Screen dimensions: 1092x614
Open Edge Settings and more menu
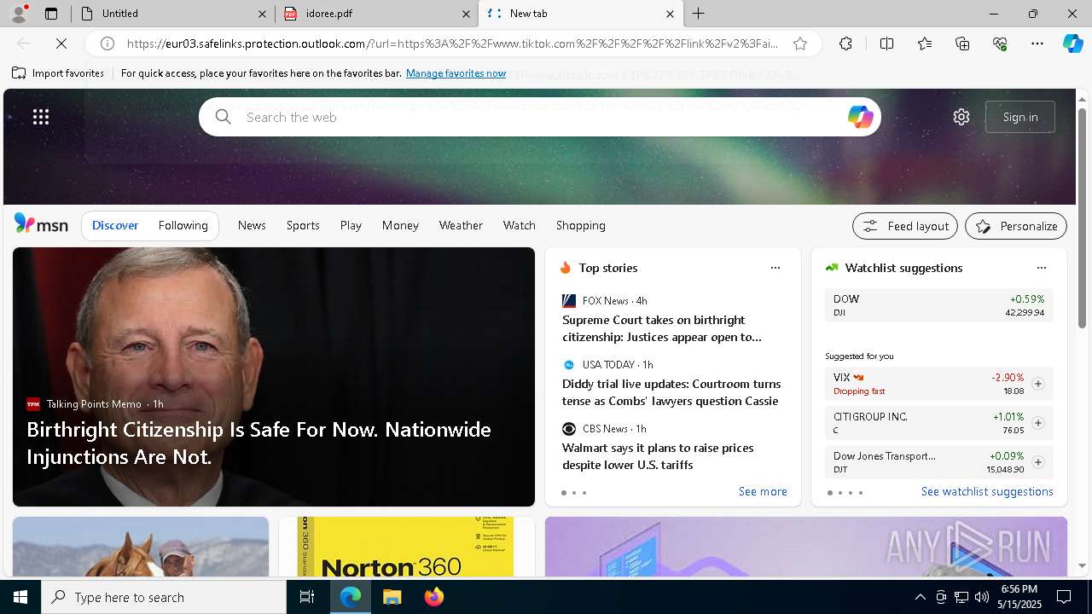(x=1037, y=43)
